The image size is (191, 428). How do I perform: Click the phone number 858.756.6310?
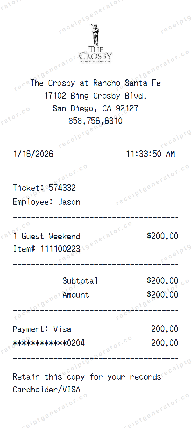(95, 121)
